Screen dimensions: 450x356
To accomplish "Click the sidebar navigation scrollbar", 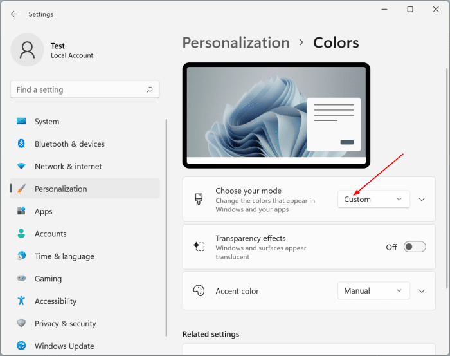I will click(166, 227).
